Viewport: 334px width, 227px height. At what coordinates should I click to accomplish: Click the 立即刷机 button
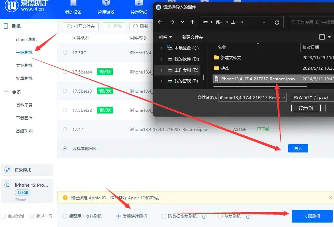click(312, 216)
